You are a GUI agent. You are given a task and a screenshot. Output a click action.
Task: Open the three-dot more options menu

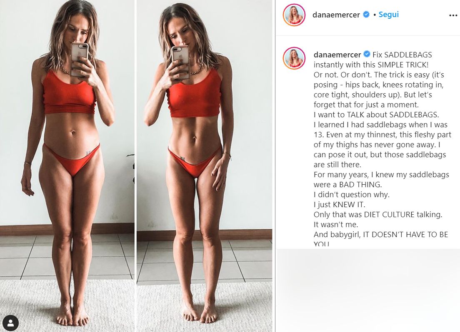[453, 15]
